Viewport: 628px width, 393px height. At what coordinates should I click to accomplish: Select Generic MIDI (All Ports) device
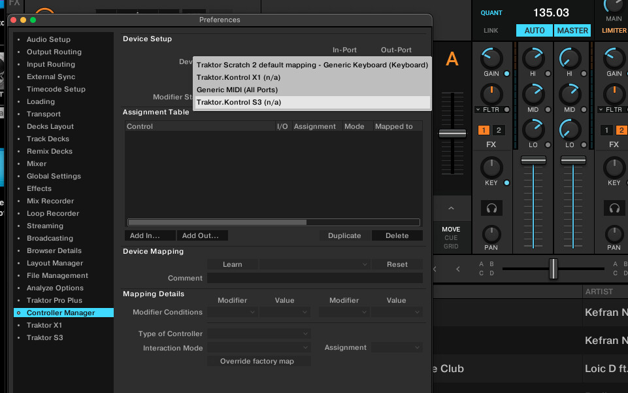312,90
